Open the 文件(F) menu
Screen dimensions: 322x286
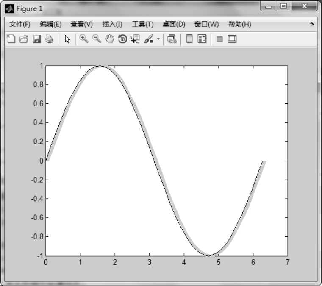point(19,24)
